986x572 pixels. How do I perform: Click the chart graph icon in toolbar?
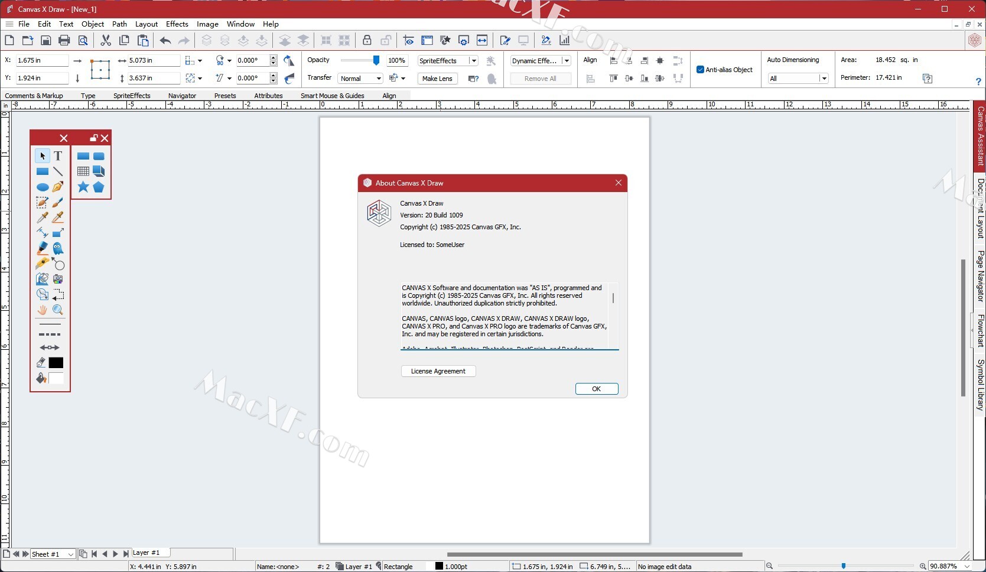pyautogui.click(x=565, y=40)
